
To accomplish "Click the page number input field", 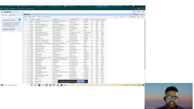I will (127, 17).
